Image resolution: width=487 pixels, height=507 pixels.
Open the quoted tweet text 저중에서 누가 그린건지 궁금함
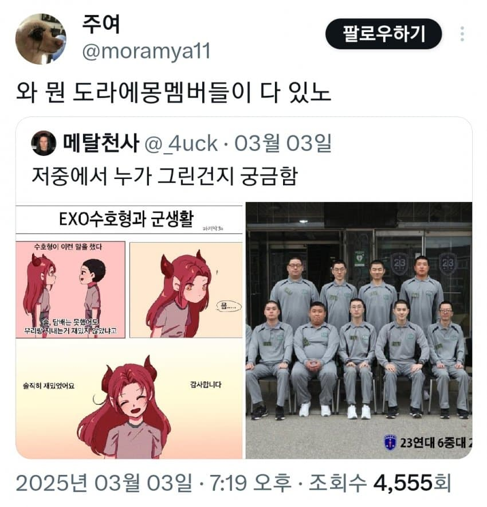tap(164, 176)
